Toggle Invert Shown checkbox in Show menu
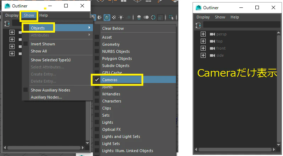Image resolution: width=283 pixels, height=156 pixels. pyautogui.click(x=26, y=44)
